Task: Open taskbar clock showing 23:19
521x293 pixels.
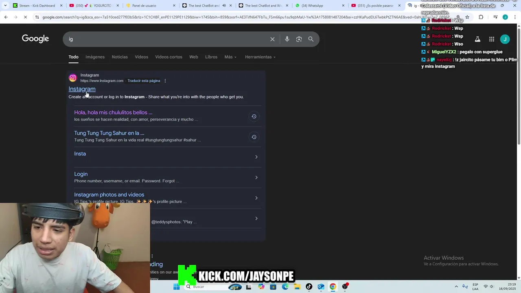Action: coord(507,286)
